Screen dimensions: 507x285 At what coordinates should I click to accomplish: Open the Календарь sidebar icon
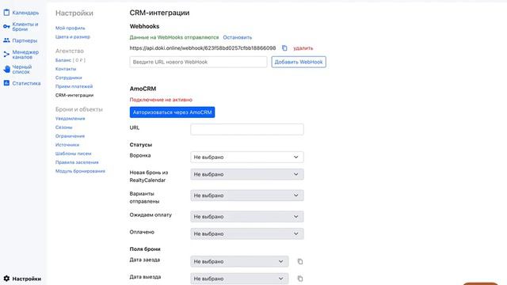pyautogui.click(x=6, y=13)
